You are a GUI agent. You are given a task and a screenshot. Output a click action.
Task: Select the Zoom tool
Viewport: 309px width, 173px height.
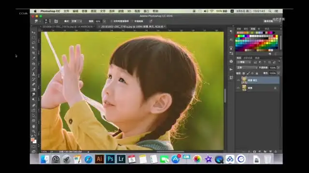coord(34,131)
